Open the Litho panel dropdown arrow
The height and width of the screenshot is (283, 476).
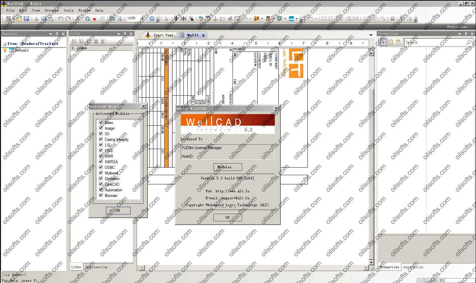click(x=118, y=34)
